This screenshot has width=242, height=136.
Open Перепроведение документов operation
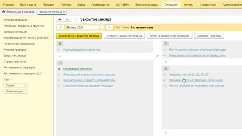82,50
